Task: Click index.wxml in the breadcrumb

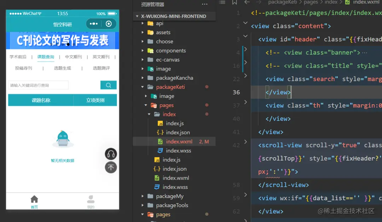Action: tap(366, 2)
